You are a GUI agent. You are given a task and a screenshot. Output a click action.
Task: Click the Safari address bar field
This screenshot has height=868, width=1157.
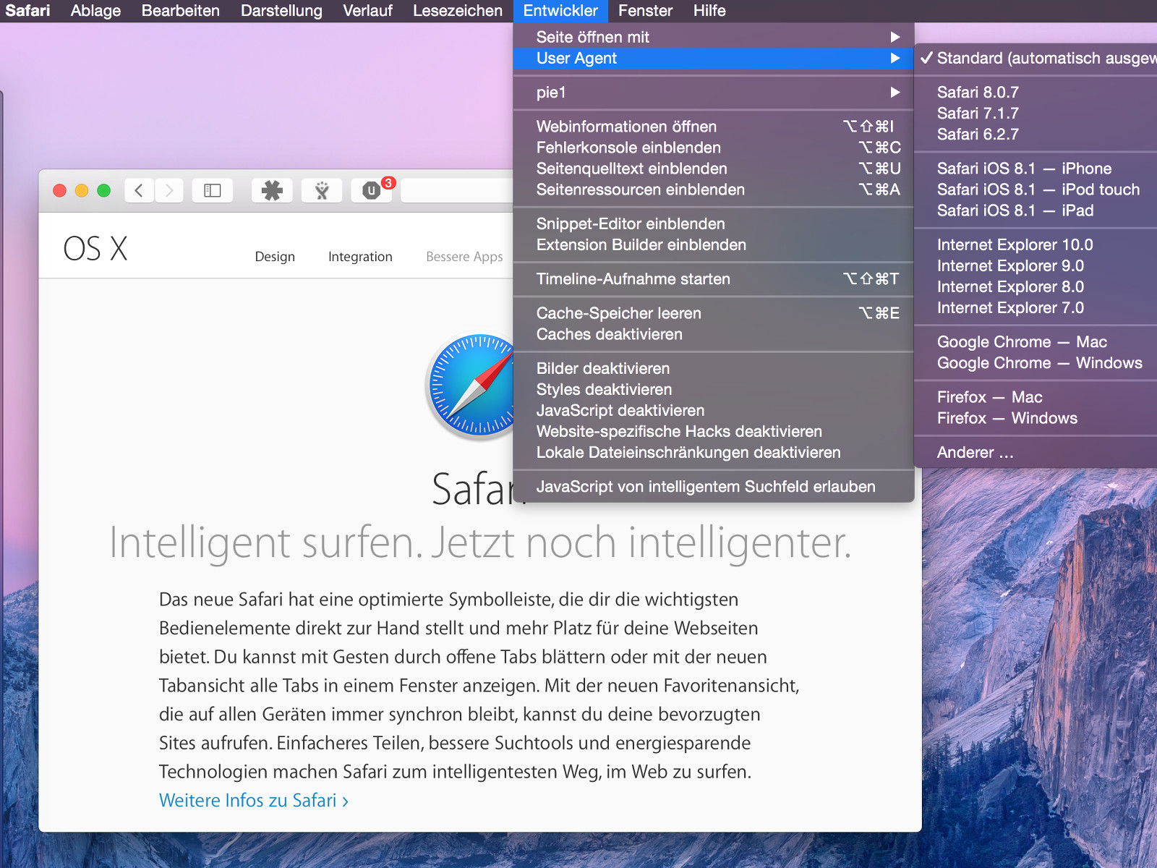(x=457, y=190)
